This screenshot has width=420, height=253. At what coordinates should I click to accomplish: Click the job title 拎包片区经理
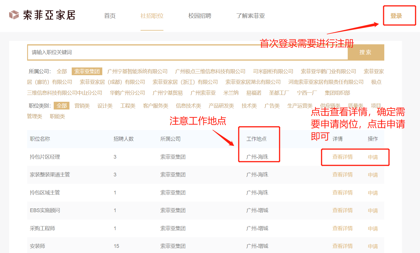click(x=45, y=157)
